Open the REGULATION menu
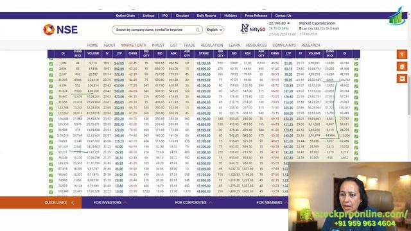The height and width of the screenshot is (231, 411). pos(212,46)
